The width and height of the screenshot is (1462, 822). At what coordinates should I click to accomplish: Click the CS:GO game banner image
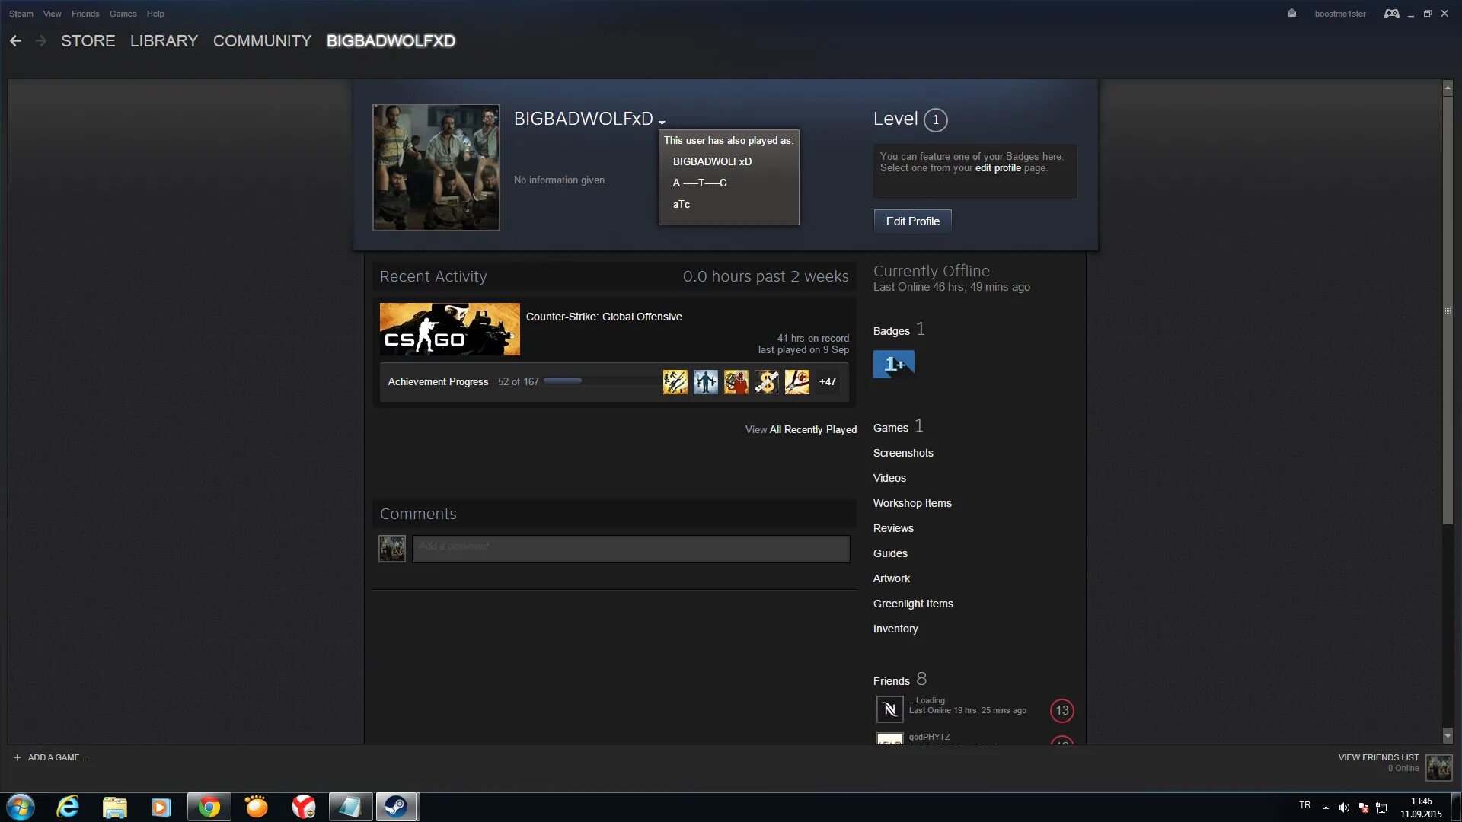click(x=450, y=330)
